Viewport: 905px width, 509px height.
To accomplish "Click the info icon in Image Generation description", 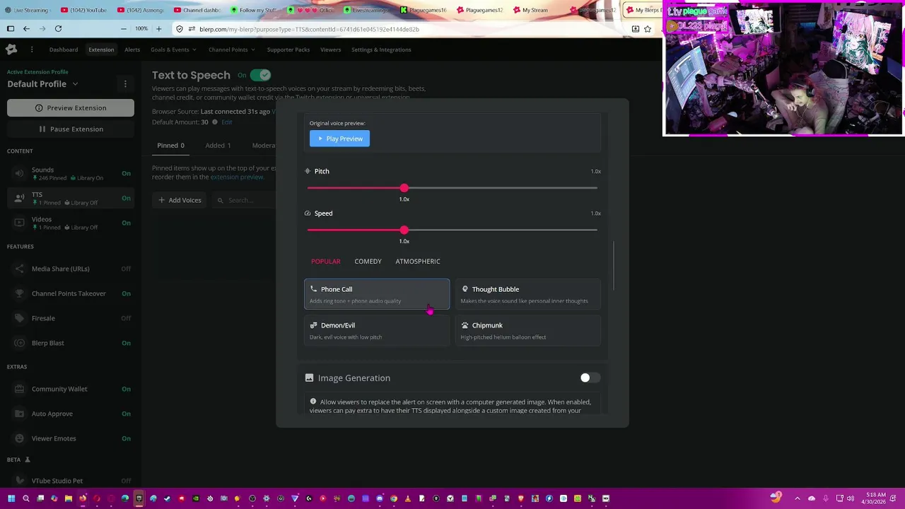I will coord(313,402).
